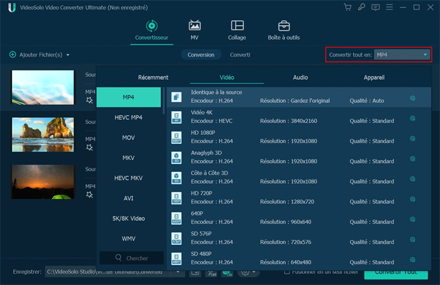Select the Conversion toggle view
The height and width of the screenshot is (285, 440).
tap(201, 55)
